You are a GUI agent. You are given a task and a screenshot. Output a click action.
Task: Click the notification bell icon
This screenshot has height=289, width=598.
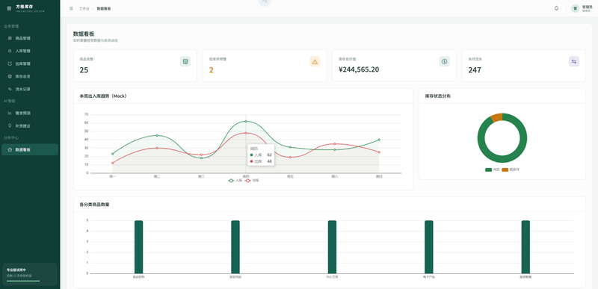556,8
